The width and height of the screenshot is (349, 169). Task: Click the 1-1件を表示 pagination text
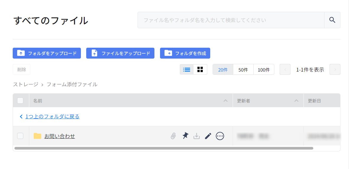point(310,69)
